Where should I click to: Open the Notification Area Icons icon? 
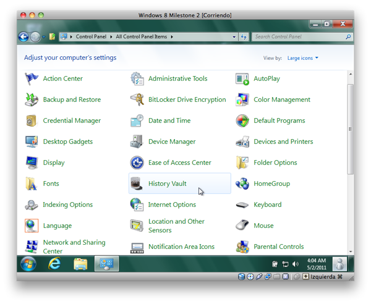(137, 248)
